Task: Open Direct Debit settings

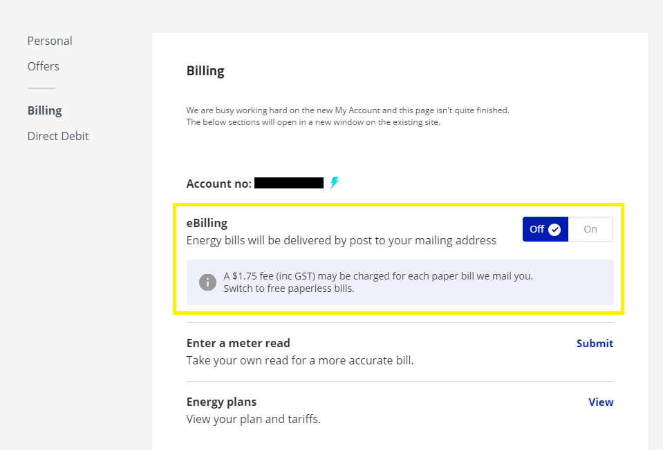Action: pyautogui.click(x=58, y=136)
